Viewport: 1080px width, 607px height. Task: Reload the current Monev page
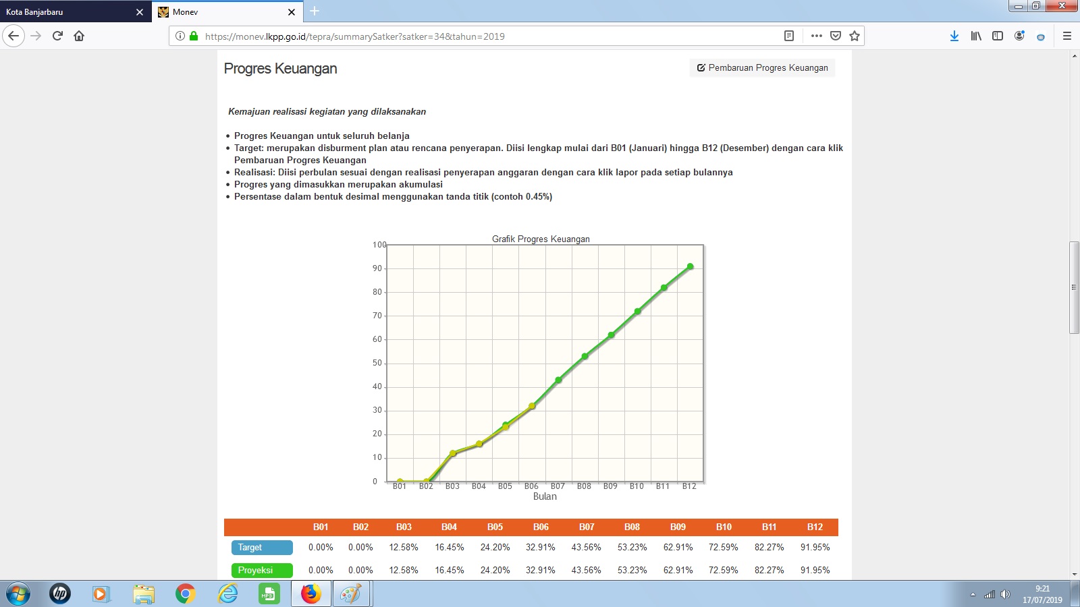pyautogui.click(x=57, y=36)
